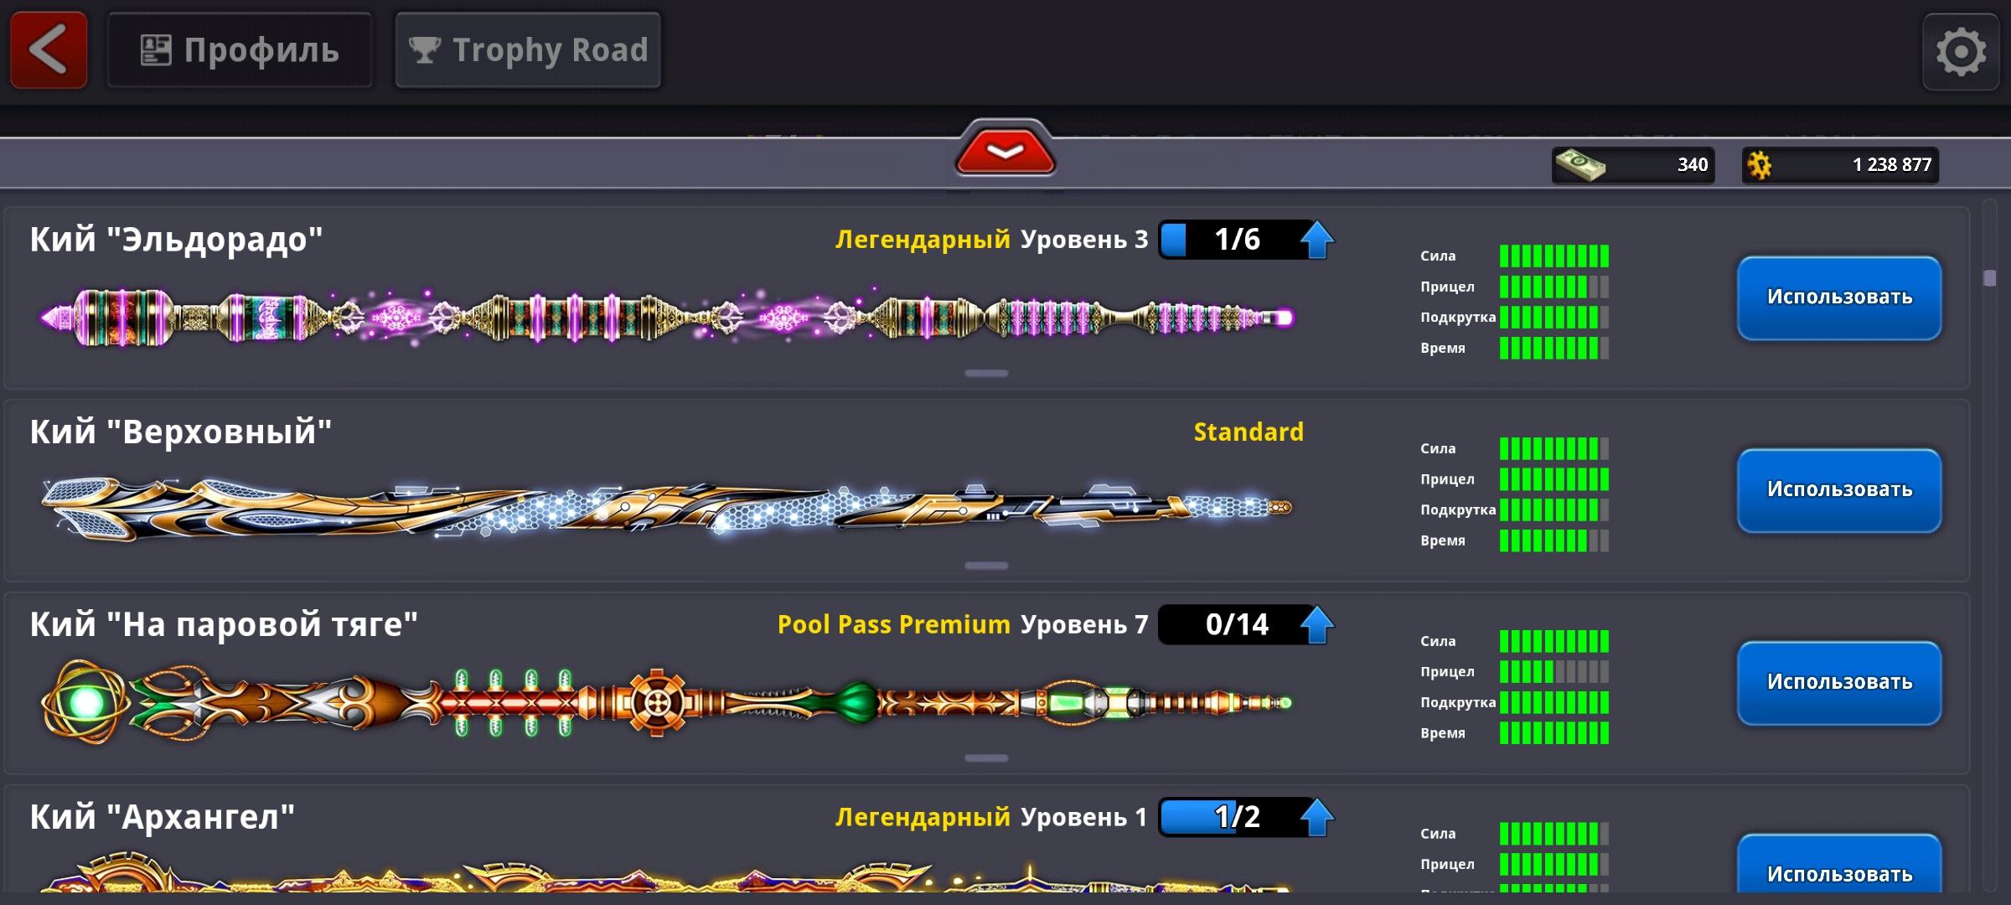Screen dimensions: 2011x905
Task: Select the Верховный cue image
Action: tap(667, 507)
